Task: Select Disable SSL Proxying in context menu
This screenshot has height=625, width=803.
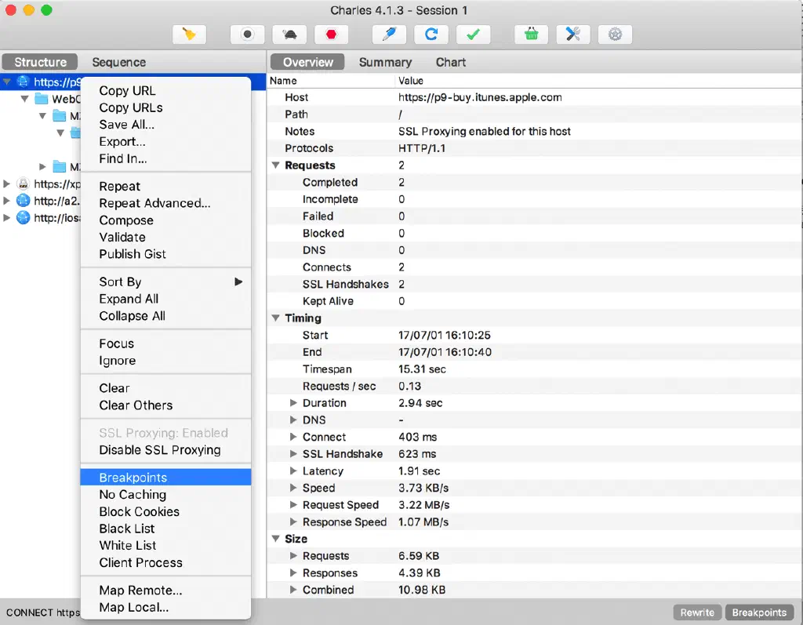Action: 160,450
